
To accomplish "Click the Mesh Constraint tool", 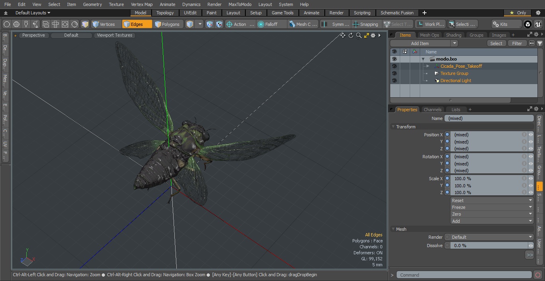I will point(303,24).
